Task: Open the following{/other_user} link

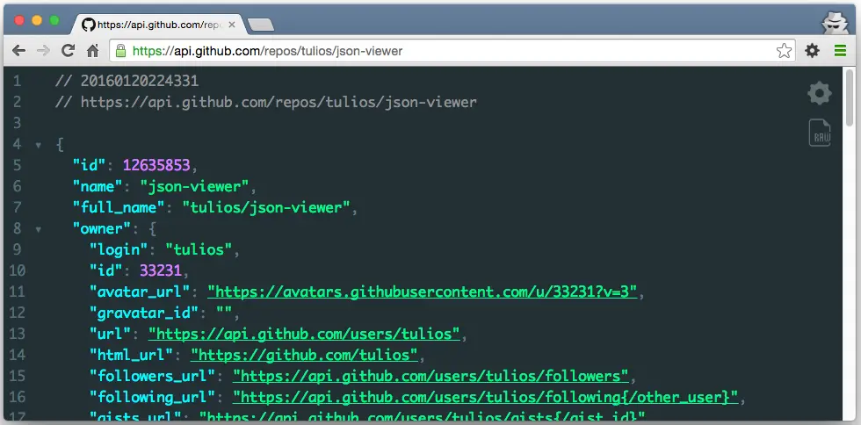Action: tap(485, 397)
